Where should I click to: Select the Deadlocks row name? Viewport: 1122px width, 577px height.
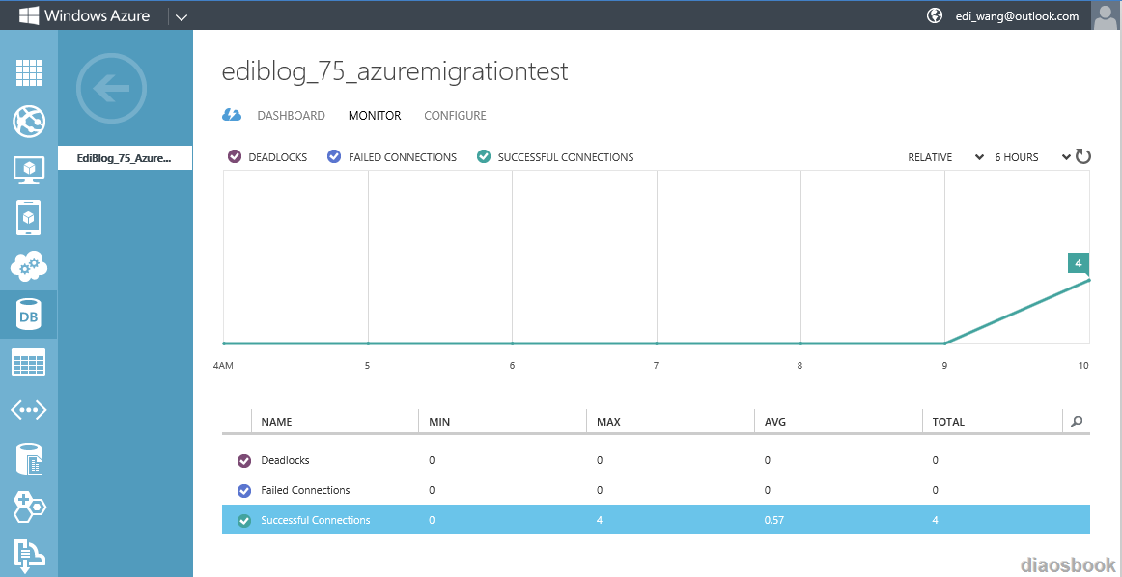[x=286, y=460]
